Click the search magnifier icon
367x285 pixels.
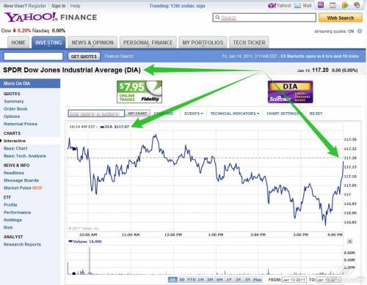(x=217, y=18)
